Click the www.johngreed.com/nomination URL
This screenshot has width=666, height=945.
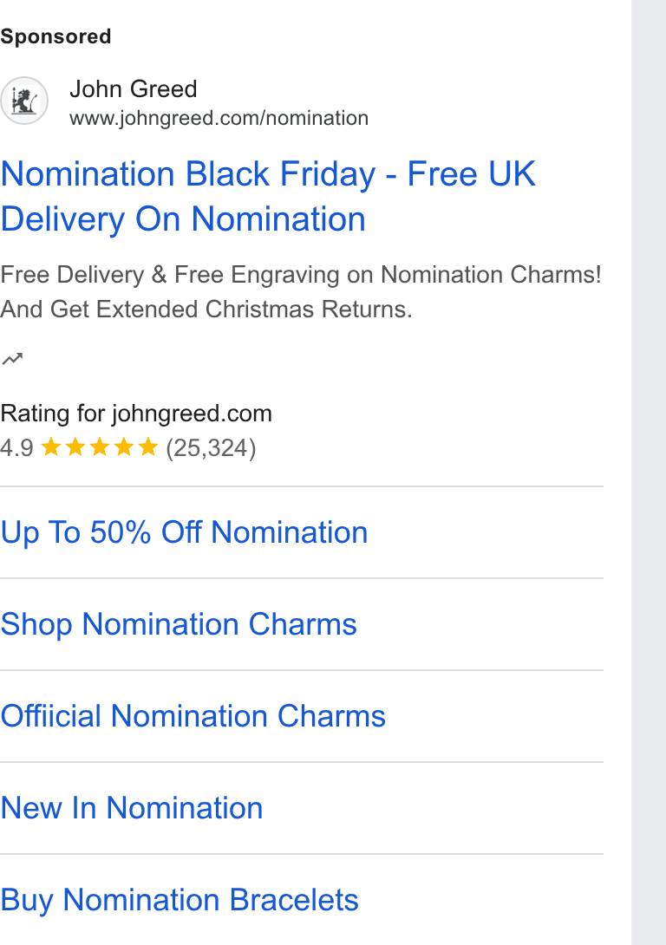click(x=219, y=118)
